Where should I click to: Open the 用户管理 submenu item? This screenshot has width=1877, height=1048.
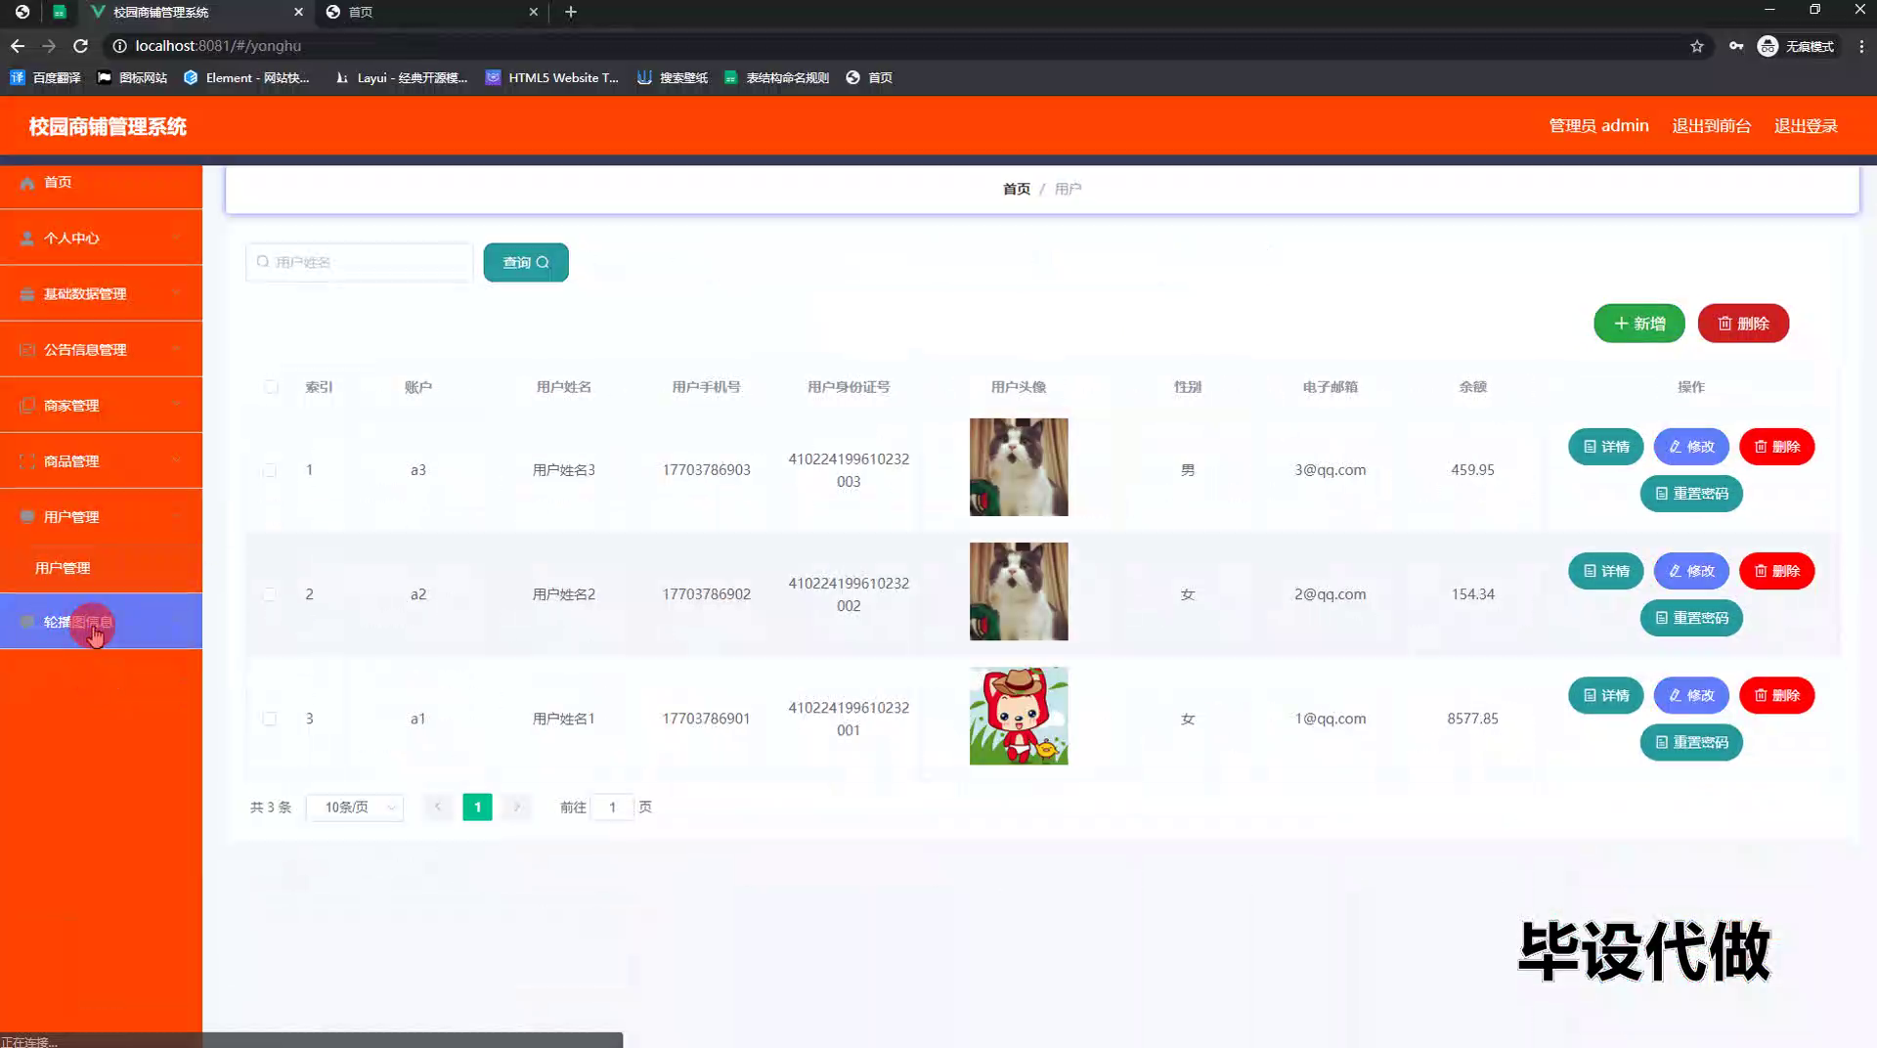click(101, 568)
